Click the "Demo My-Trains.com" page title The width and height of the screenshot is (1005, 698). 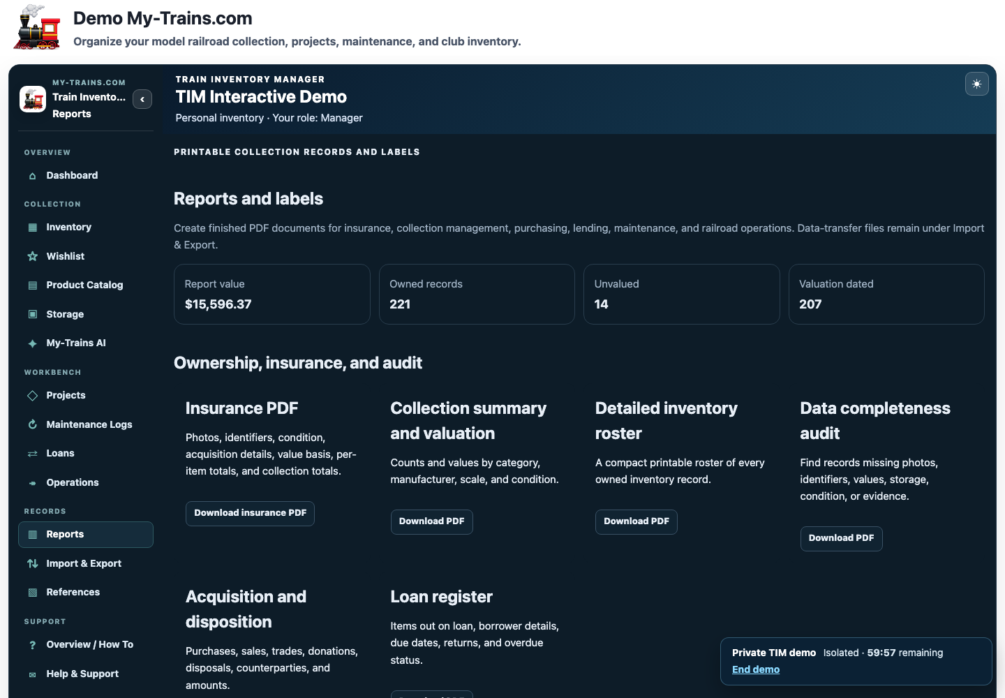click(163, 18)
